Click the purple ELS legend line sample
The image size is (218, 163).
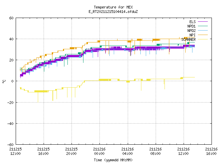tap(203, 22)
